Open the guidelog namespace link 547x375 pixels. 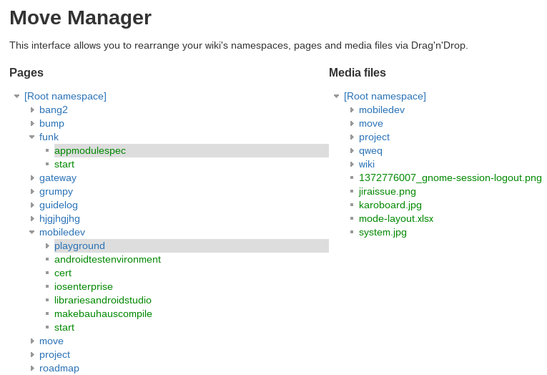(59, 205)
